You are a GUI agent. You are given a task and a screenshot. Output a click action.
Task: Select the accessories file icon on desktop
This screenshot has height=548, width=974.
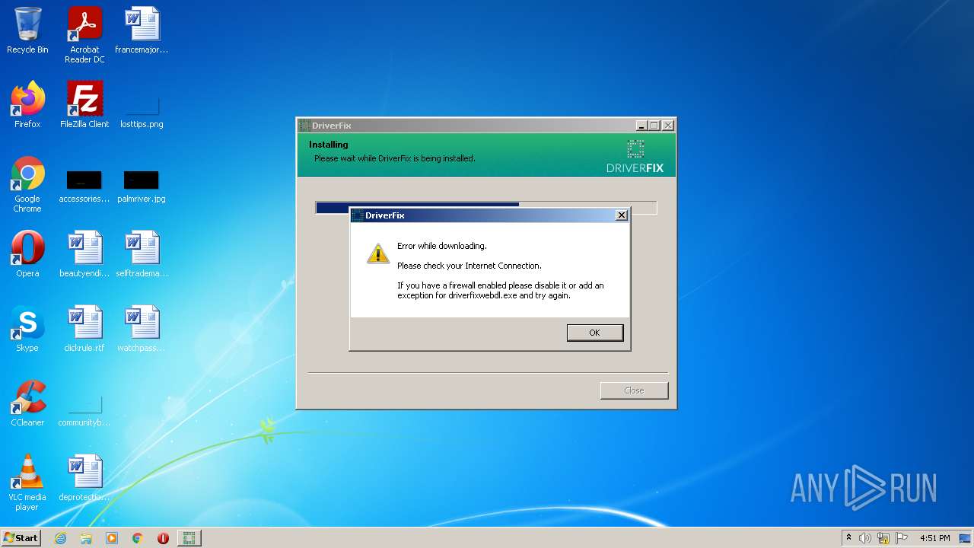point(84,187)
